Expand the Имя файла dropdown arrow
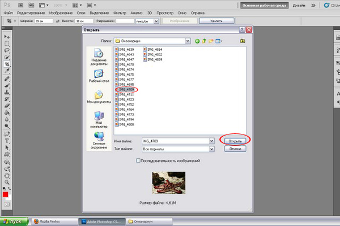 (x=211, y=140)
